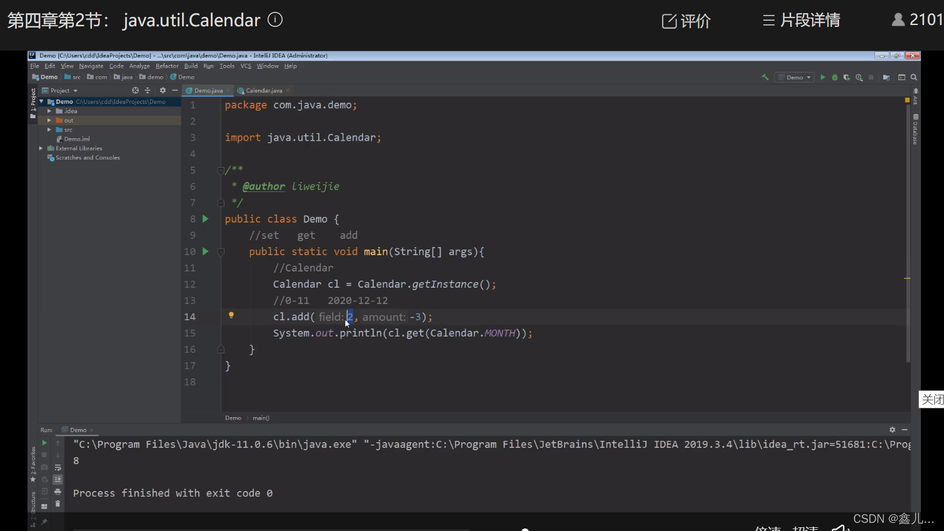Click the gray stop icon in main toolbar

pos(871,78)
